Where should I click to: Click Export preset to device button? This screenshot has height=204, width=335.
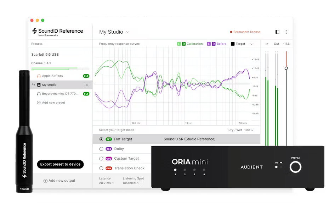pos(60,164)
